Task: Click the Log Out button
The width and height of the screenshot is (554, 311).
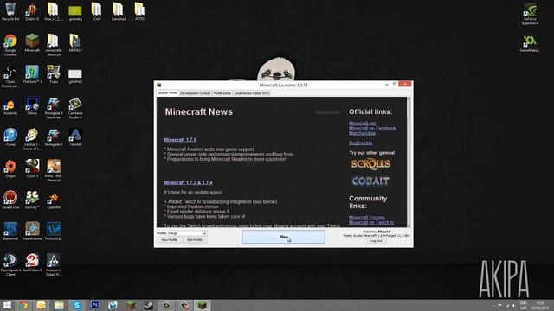Action: coord(376,241)
